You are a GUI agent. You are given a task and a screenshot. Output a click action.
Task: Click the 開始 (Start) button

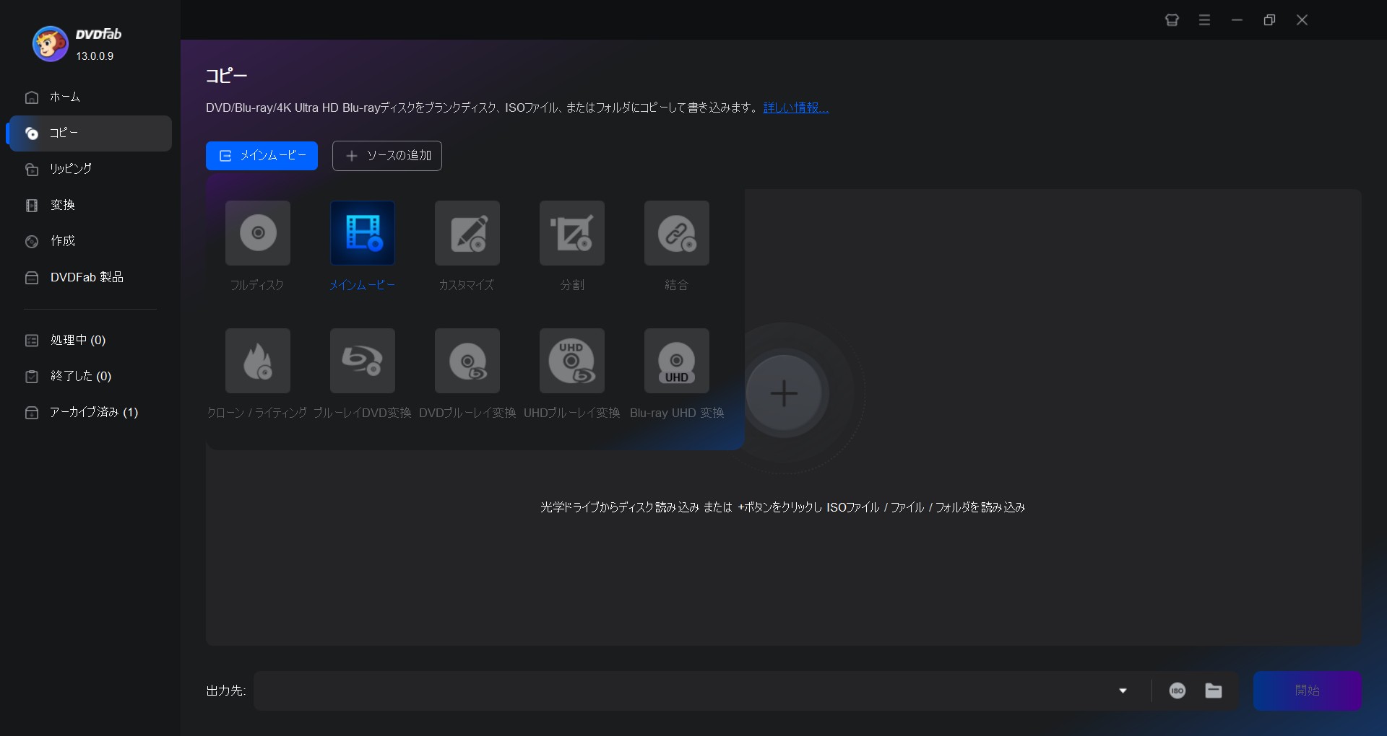click(1308, 691)
